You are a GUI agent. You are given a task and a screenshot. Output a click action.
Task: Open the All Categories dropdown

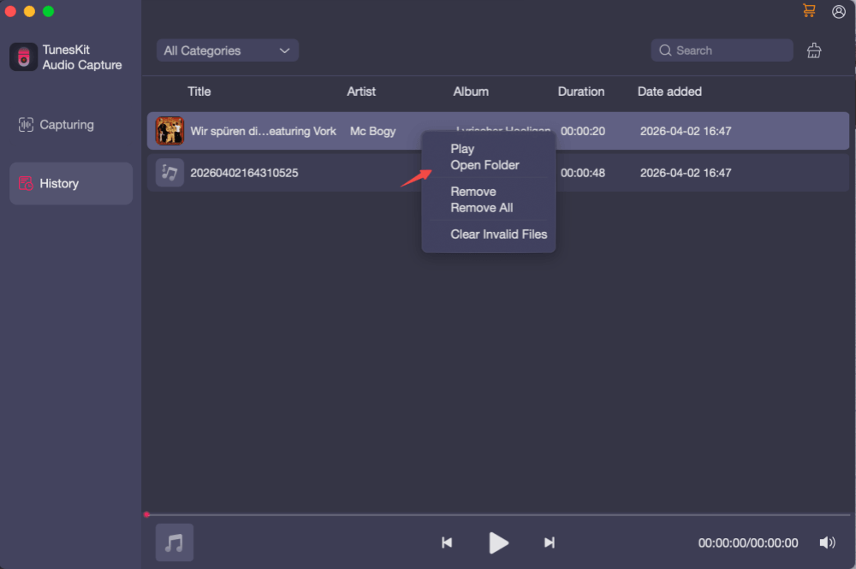pos(227,50)
